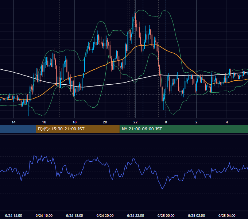Click the 0 hour label on the price chart axis
The width and height of the screenshot is (248, 219).
tap(166, 122)
